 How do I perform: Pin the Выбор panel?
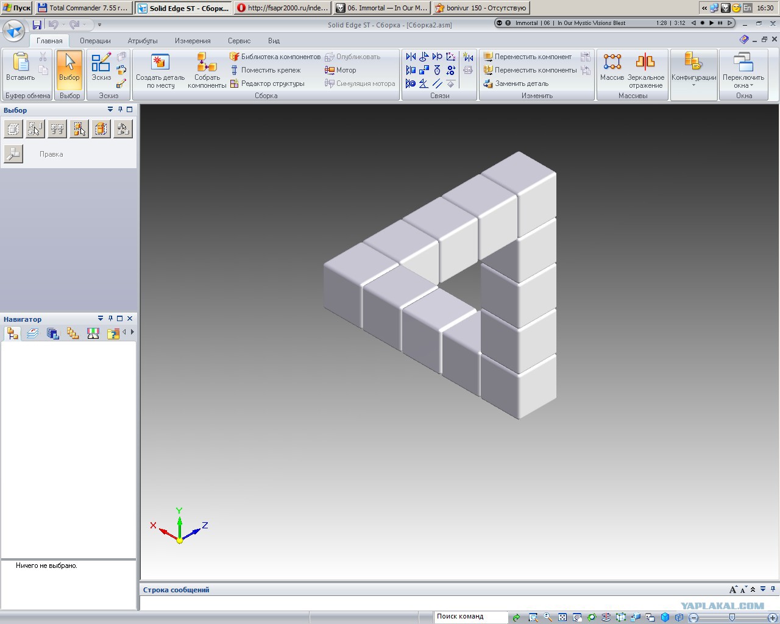point(120,110)
